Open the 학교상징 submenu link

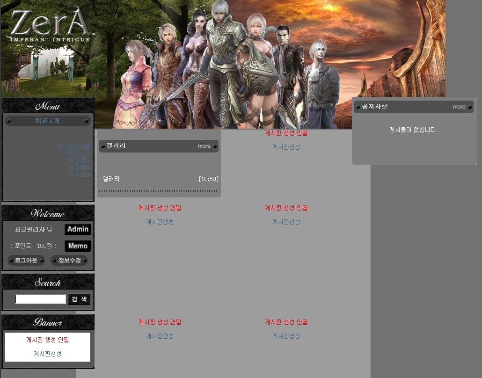80,160
